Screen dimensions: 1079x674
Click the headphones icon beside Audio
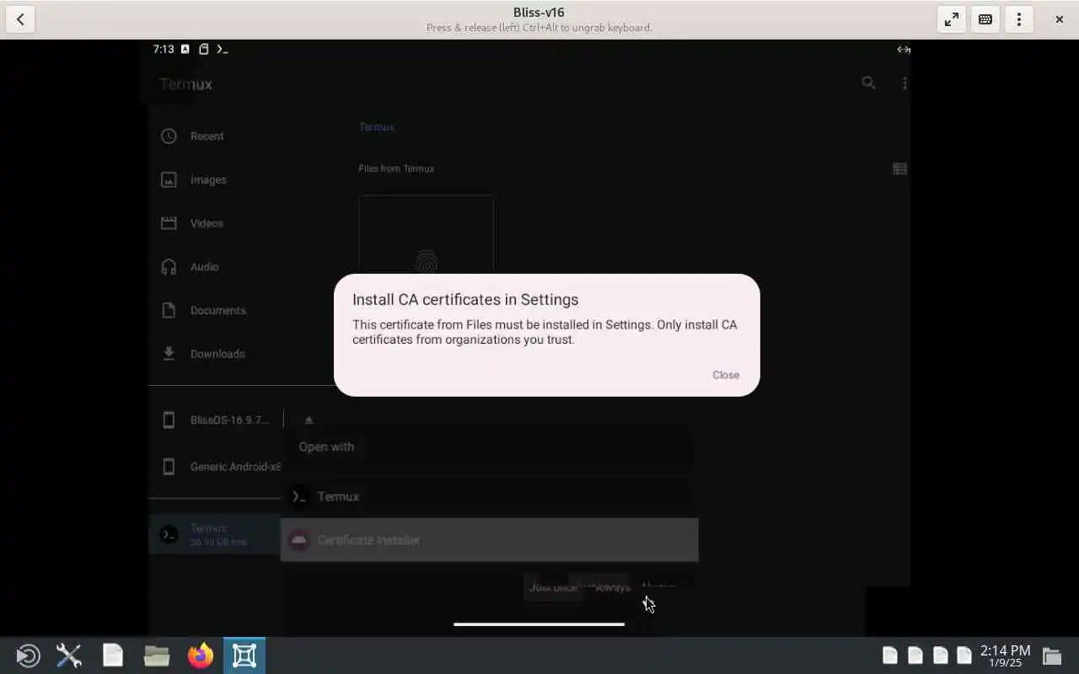[x=169, y=267]
